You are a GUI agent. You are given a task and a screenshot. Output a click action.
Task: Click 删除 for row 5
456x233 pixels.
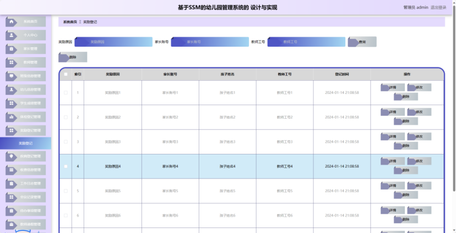pos(406,195)
